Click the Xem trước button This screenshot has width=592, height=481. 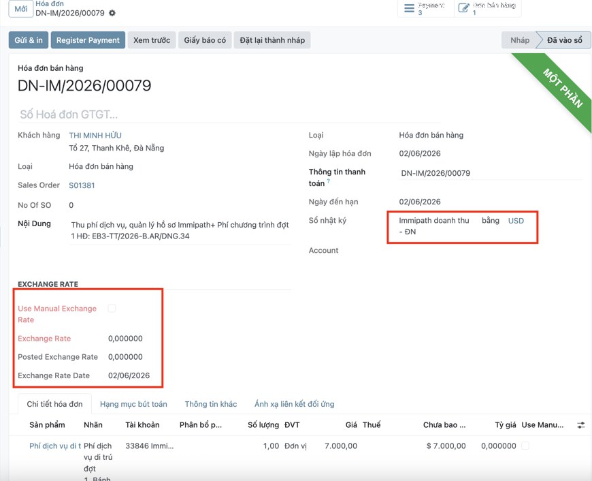[x=152, y=40]
